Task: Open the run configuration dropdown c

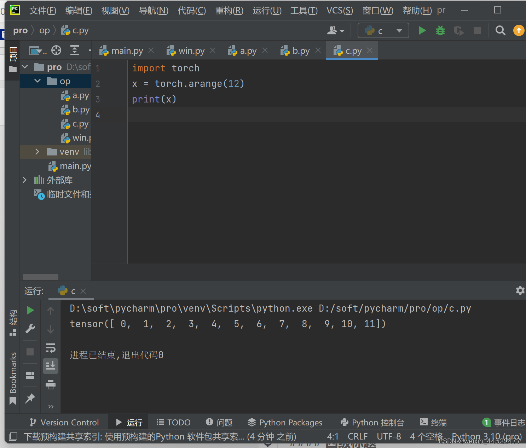Action: tap(383, 30)
